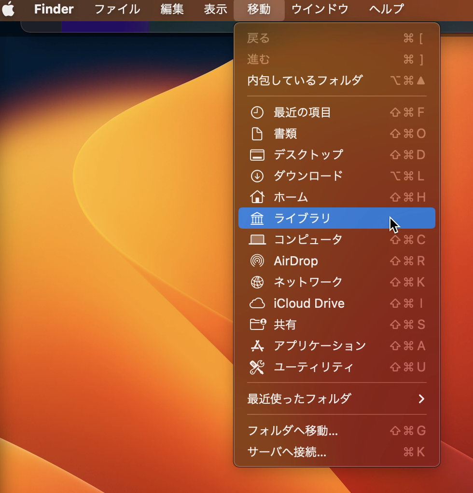Select コンピュータ text in menu
The width and height of the screenshot is (473, 493).
point(308,240)
